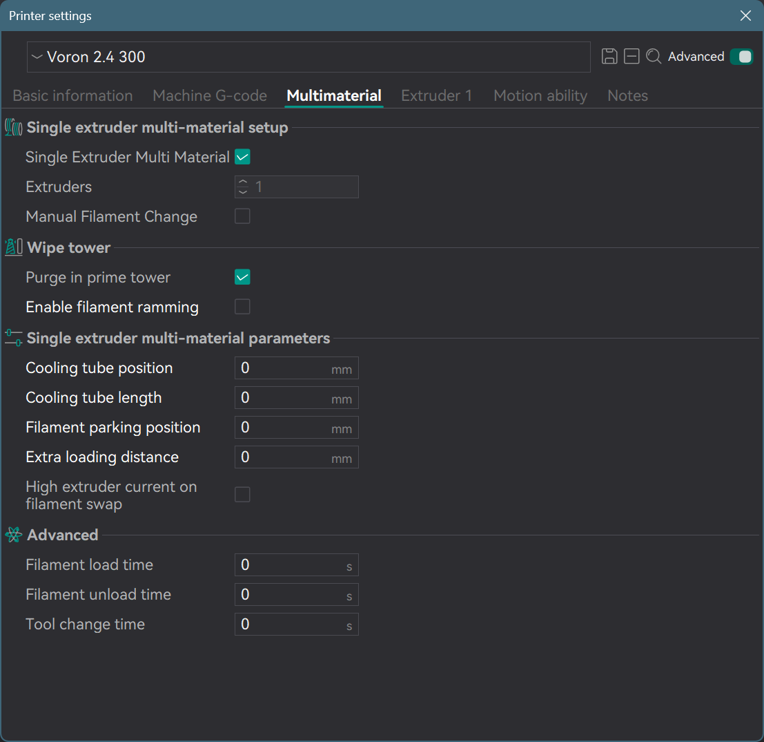Viewport: 764px width, 742px height.
Task: Uncheck Single Extruder Multi Material
Action: click(242, 157)
